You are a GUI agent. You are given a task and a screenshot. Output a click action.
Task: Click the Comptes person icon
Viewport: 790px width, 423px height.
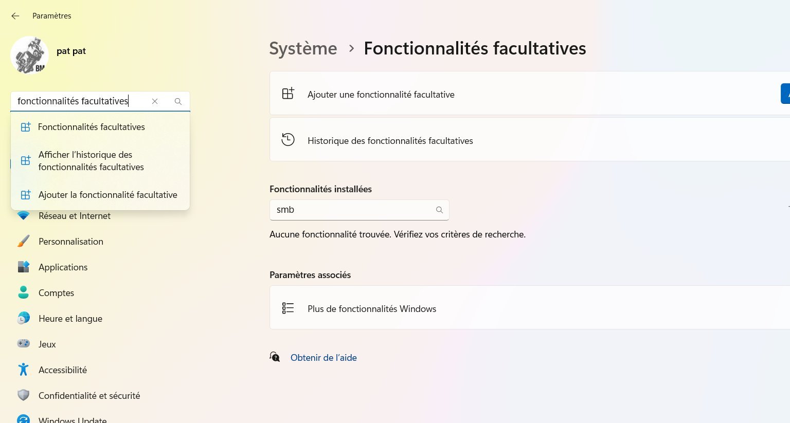click(24, 293)
